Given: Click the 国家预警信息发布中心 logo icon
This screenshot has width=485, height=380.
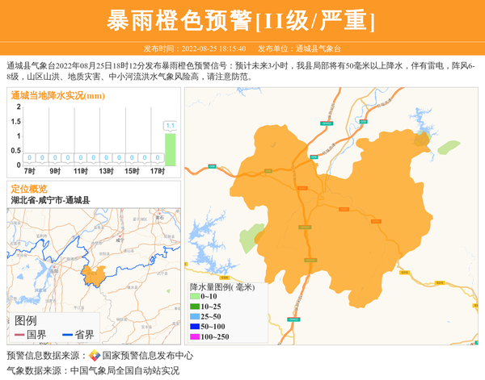Looking at the screenshot, I should [95, 356].
